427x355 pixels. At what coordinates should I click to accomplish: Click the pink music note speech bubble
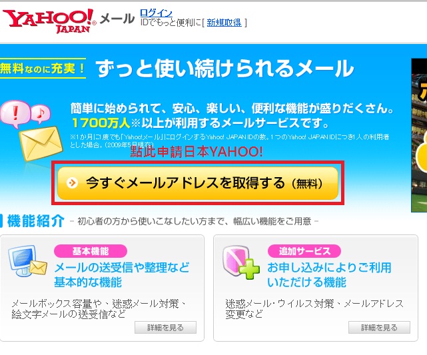coord(41,113)
